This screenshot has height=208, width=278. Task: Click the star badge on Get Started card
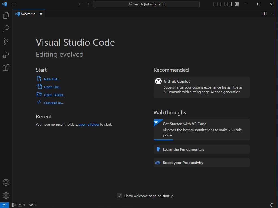[156, 122]
